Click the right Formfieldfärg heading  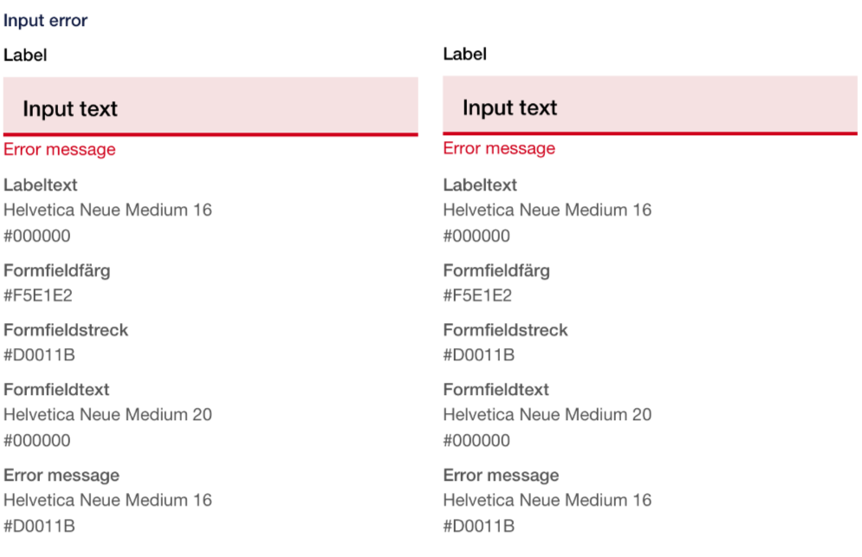pos(496,270)
